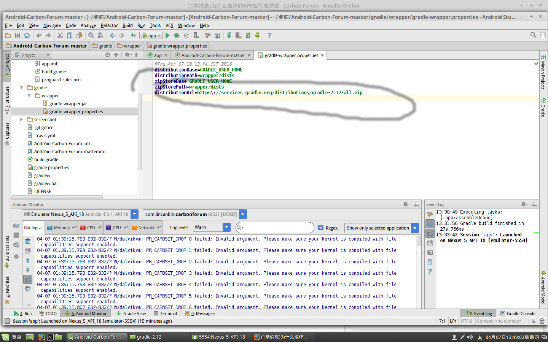
Task: Open the Build menu
Action: point(127,25)
